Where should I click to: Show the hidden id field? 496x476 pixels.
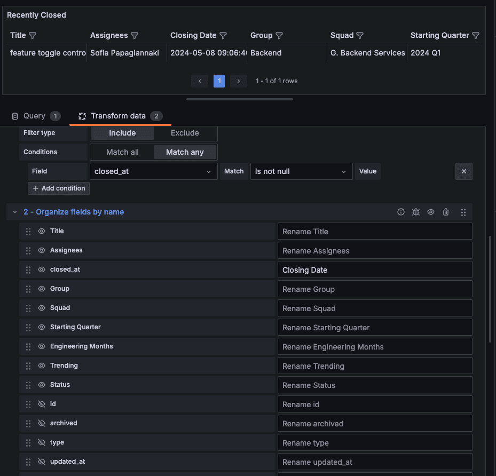(x=42, y=404)
